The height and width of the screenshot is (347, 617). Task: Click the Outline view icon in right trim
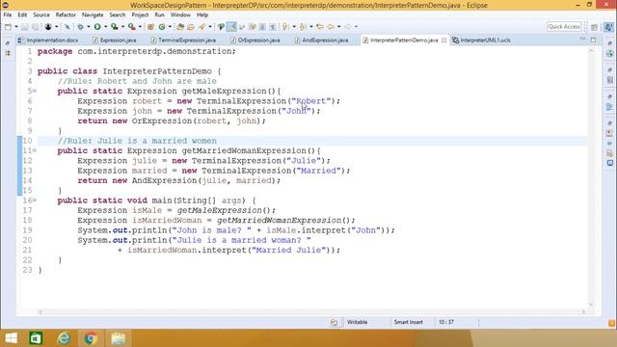(x=609, y=107)
